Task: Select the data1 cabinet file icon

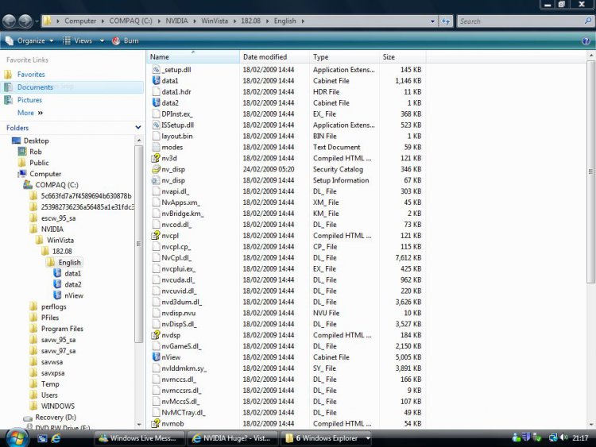Action: click(x=156, y=80)
